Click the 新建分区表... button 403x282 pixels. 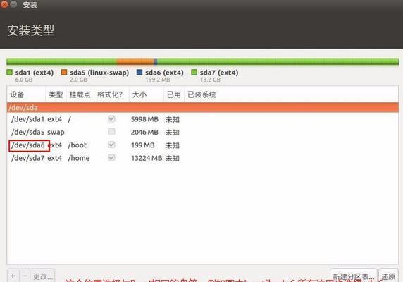coord(354,276)
